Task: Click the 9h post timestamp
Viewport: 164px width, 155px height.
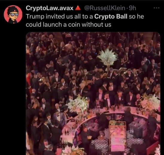Action: (133, 8)
